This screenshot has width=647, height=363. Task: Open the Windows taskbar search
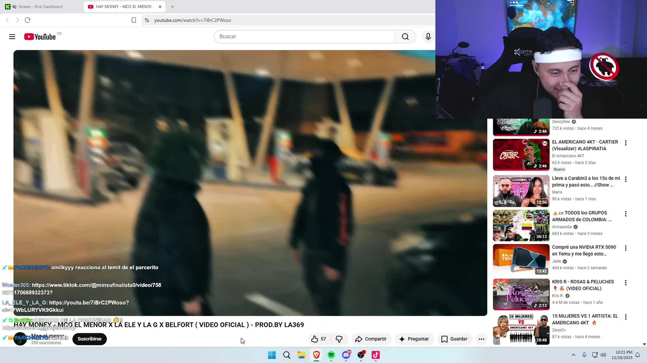tap(287, 355)
